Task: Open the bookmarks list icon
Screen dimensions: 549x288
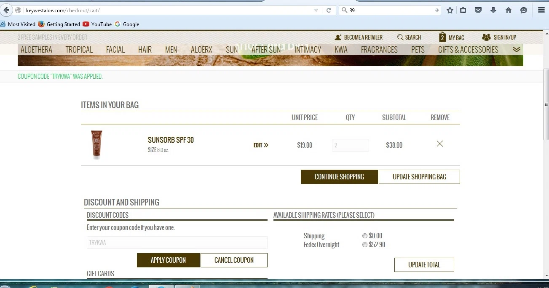Action: [x=463, y=10]
